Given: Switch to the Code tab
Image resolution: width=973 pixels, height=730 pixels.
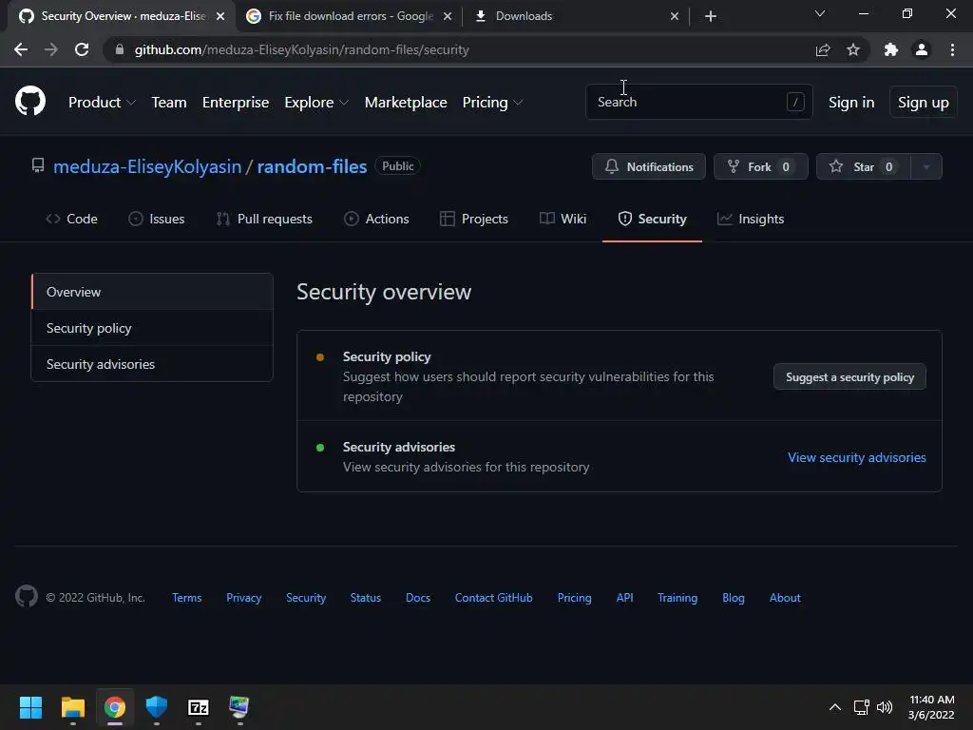Looking at the screenshot, I should pos(71,219).
